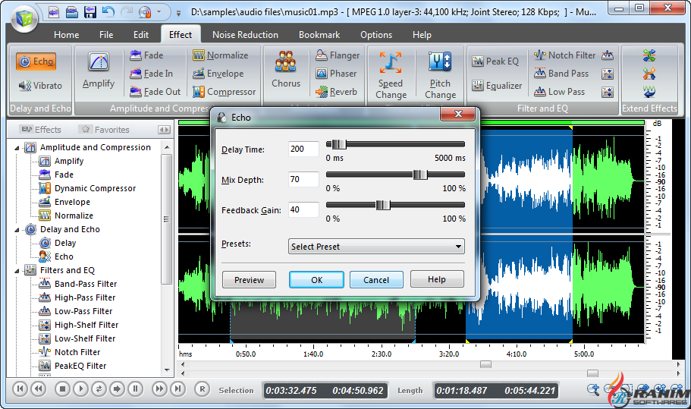Screen dimensions: 691x409
Task: Open the Speed Change tool
Action: (391, 74)
